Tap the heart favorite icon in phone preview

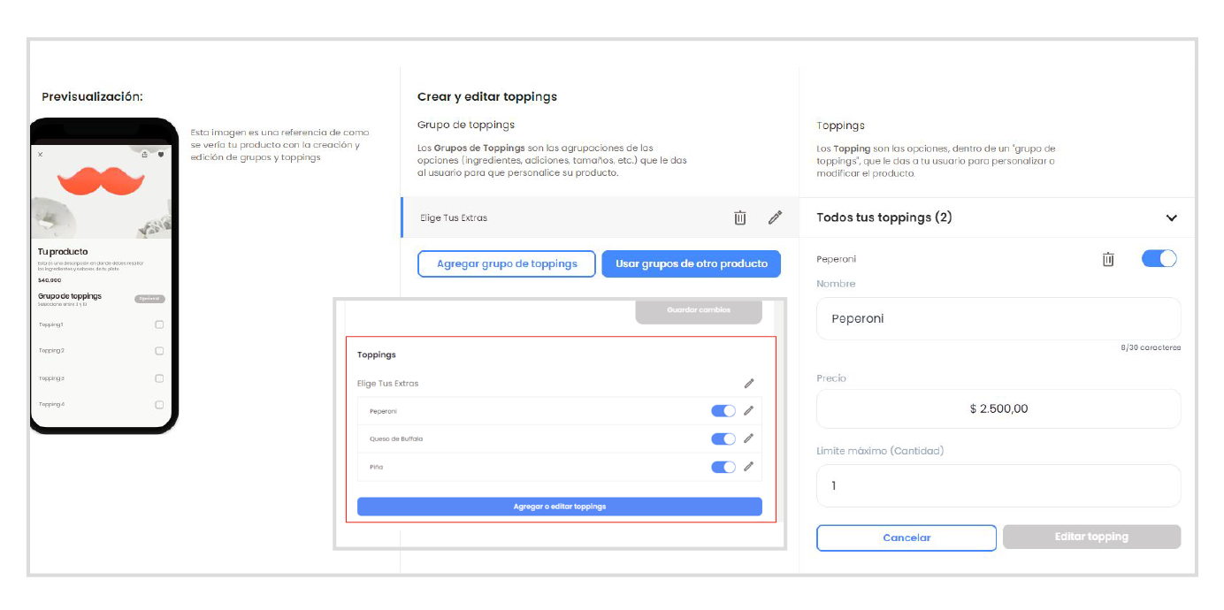click(161, 154)
